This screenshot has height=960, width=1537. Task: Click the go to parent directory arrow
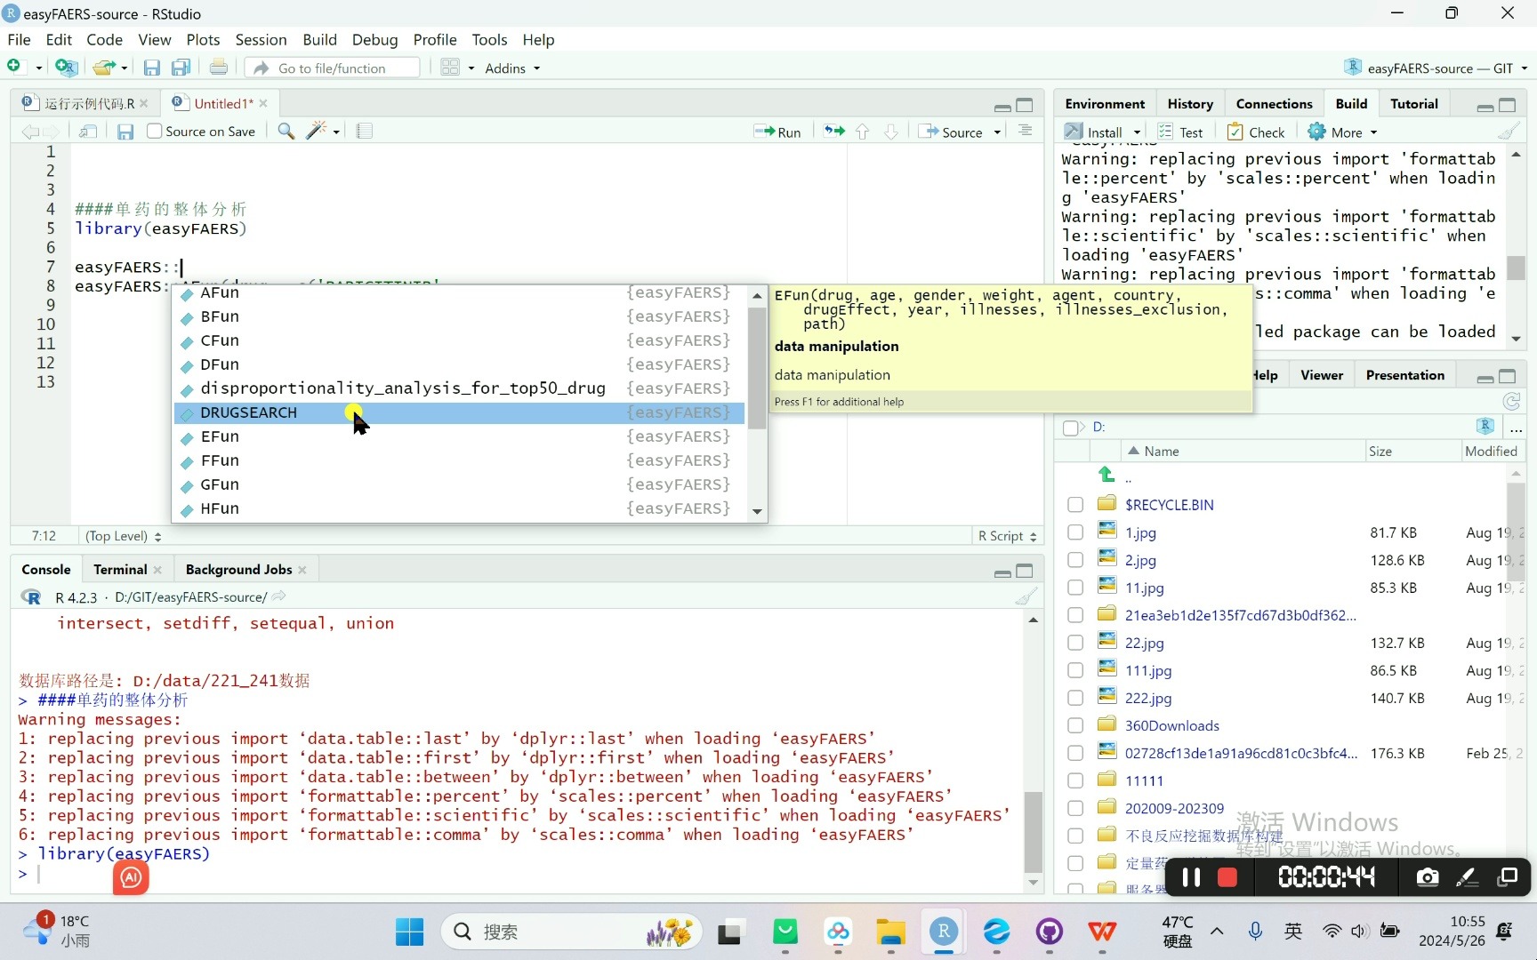tap(1106, 474)
